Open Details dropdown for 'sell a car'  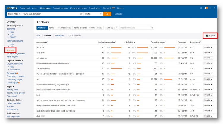(208, 47)
